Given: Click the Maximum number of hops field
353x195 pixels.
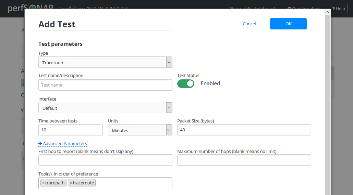Looking at the screenshot, I should [244, 160].
